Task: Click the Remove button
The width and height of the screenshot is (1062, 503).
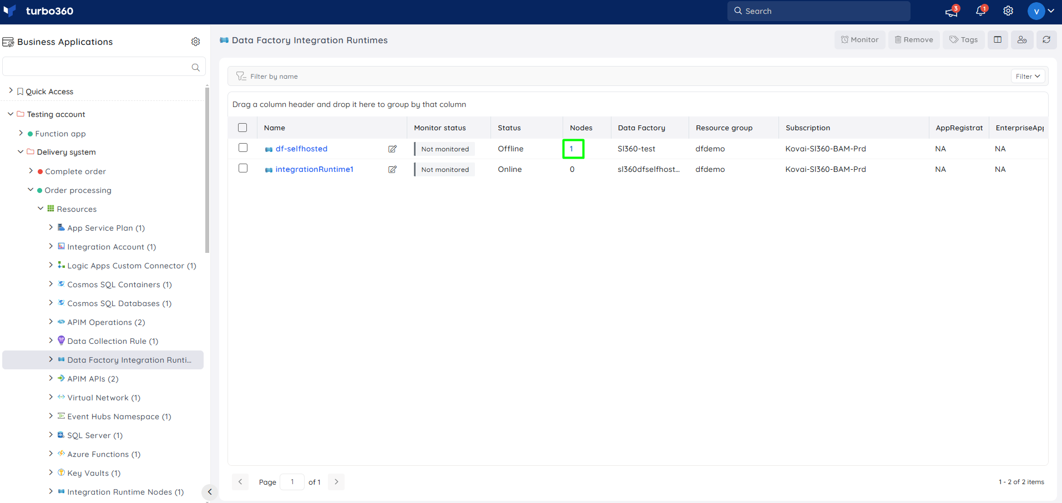Action: click(x=914, y=39)
